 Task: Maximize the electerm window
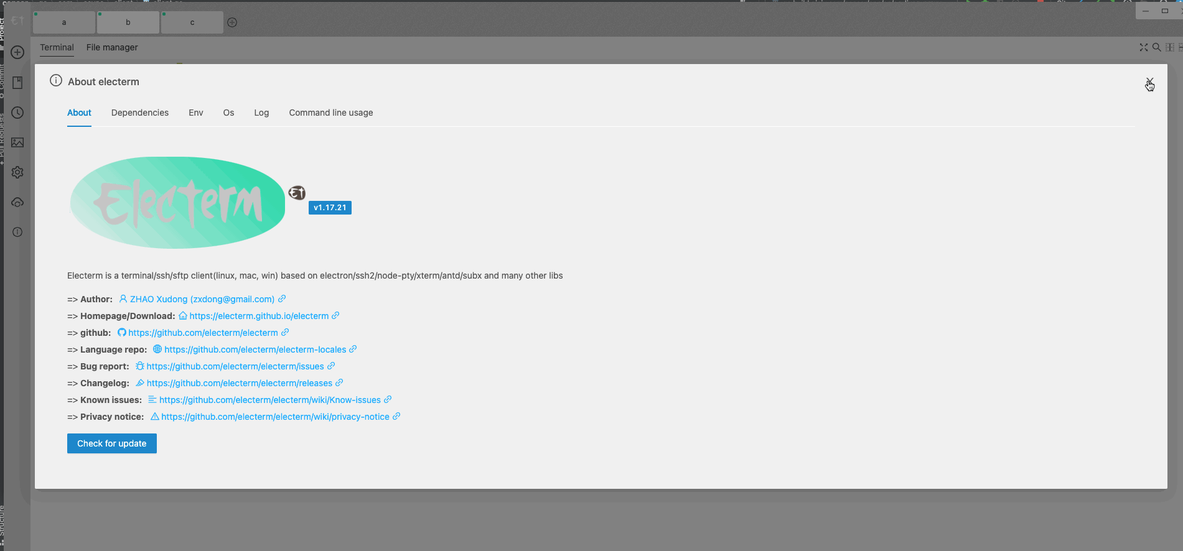pos(1165,11)
